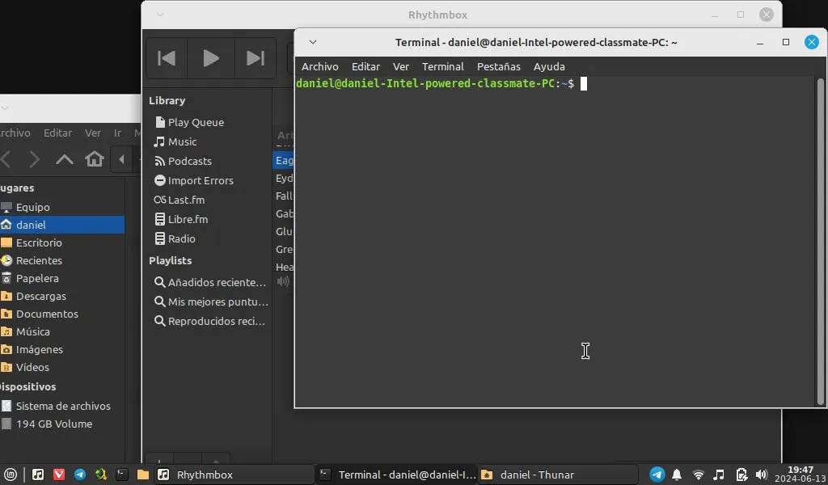Click the music note tray icon

tap(719, 474)
